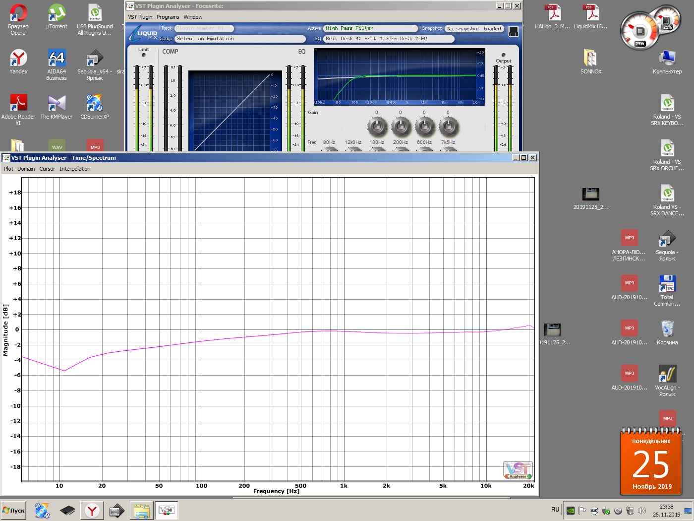Open the Корзина recycle bin
This screenshot has height=521, width=694.
click(667, 332)
